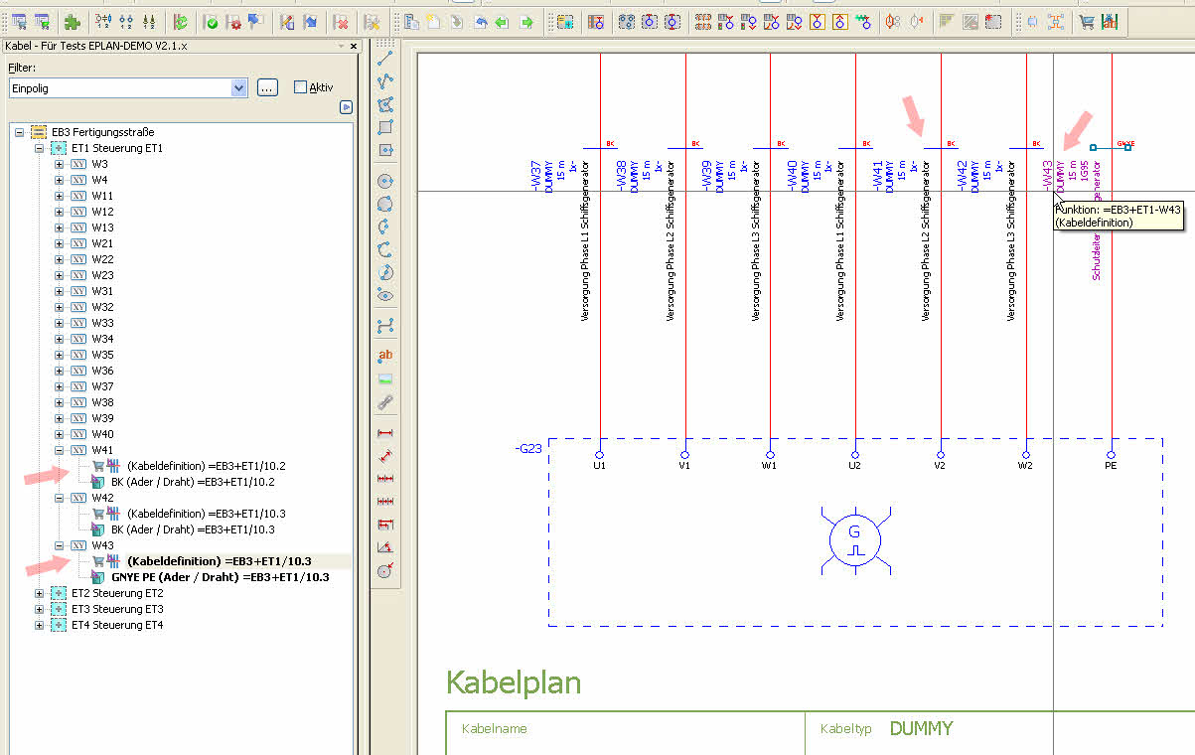Collapse the W42 cable node
Screen dimensions: 1195x755
click(59, 498)
